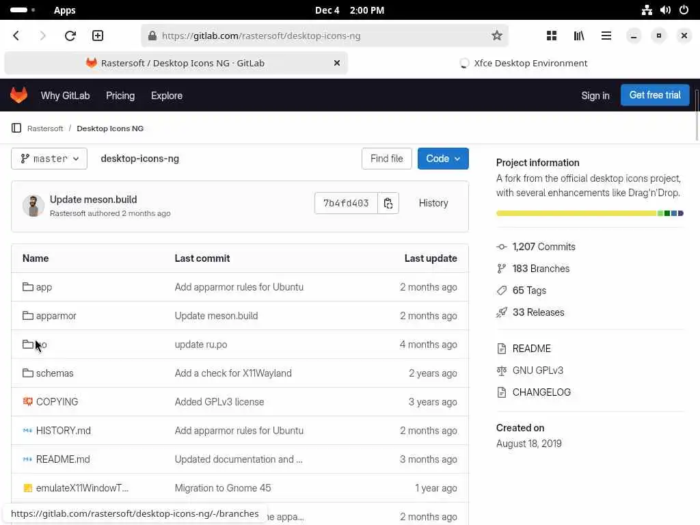Open the Update meson.build commit title

(x=93, y=200)
